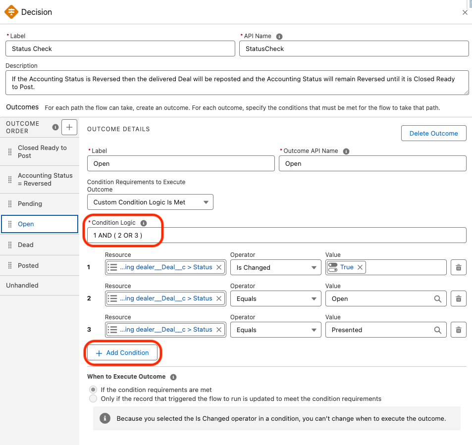Click drag handle for Posted outcome
The width and height of the screenshot is (472, 445).
(10, 265)
